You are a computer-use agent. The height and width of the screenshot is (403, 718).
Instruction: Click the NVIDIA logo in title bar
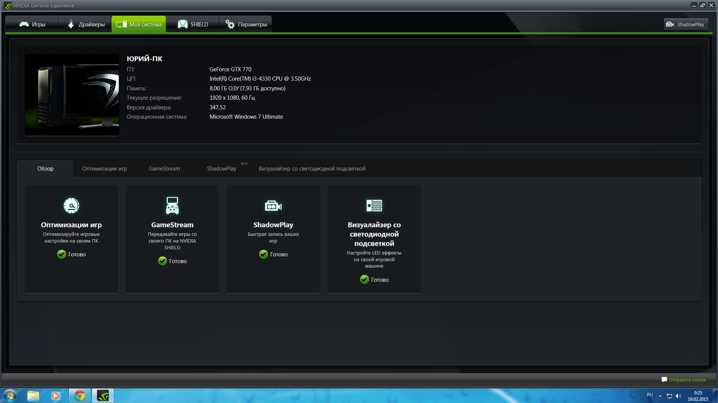[8, 6]
